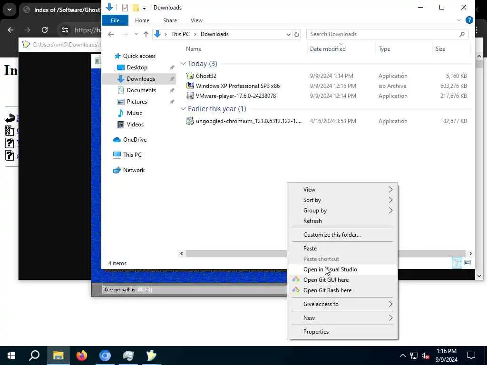Click Ghost32 taskbar icon
The image size is (487, 365).
click(151, 355)
